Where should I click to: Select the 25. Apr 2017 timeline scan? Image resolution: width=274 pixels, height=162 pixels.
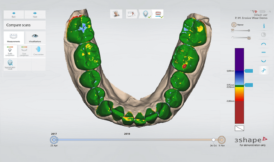click(x=54, y=140)
